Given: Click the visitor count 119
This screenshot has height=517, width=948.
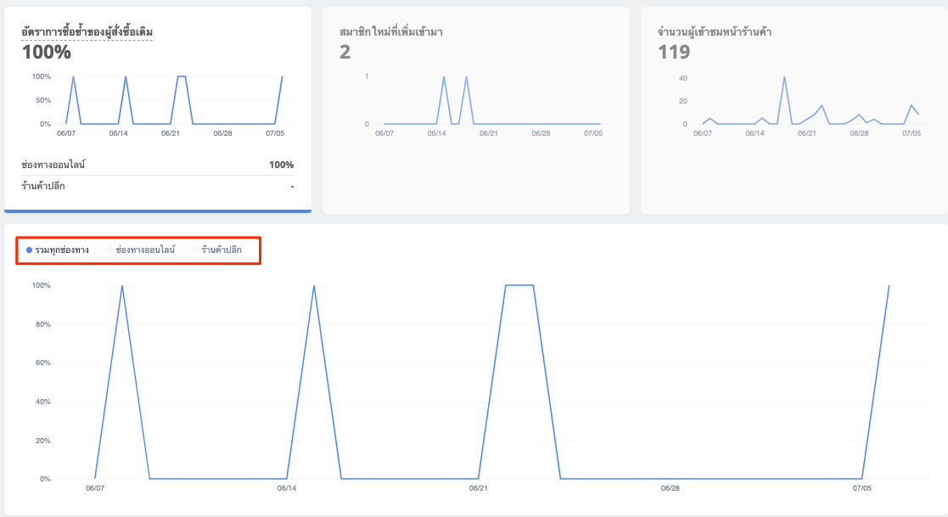Looking at the screenshot, I should (x=674, y=52).
